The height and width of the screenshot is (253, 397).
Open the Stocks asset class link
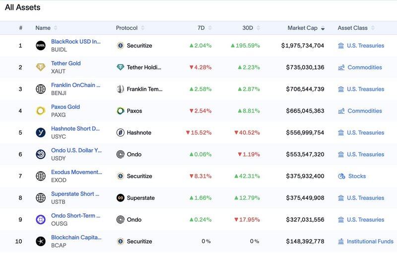356,176
